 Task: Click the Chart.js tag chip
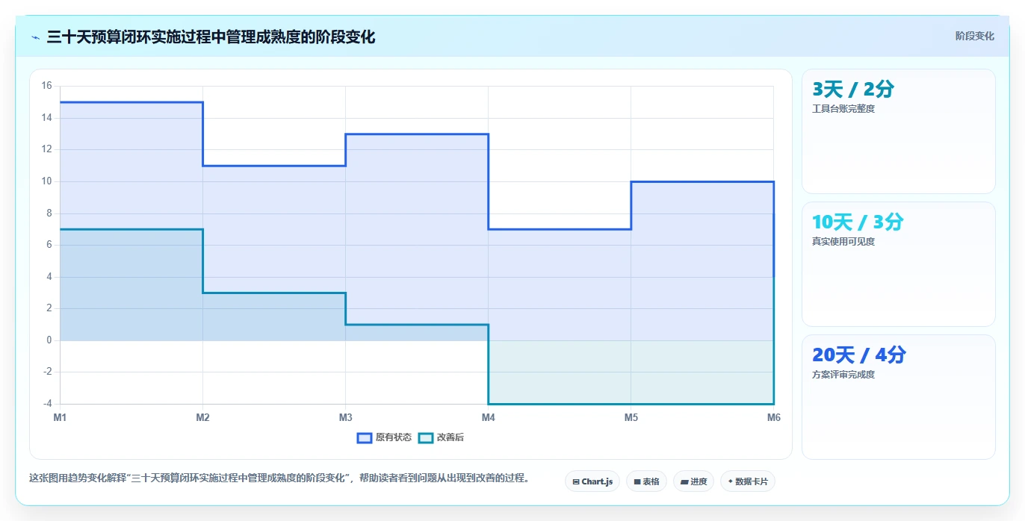[592, 481]
